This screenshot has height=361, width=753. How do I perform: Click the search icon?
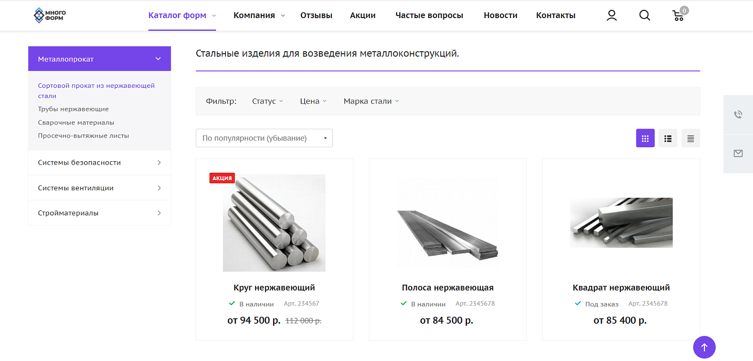645,15
